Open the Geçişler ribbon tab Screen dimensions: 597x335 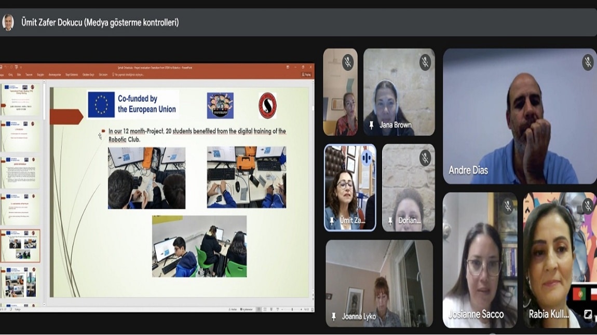[x=40, y=75]
